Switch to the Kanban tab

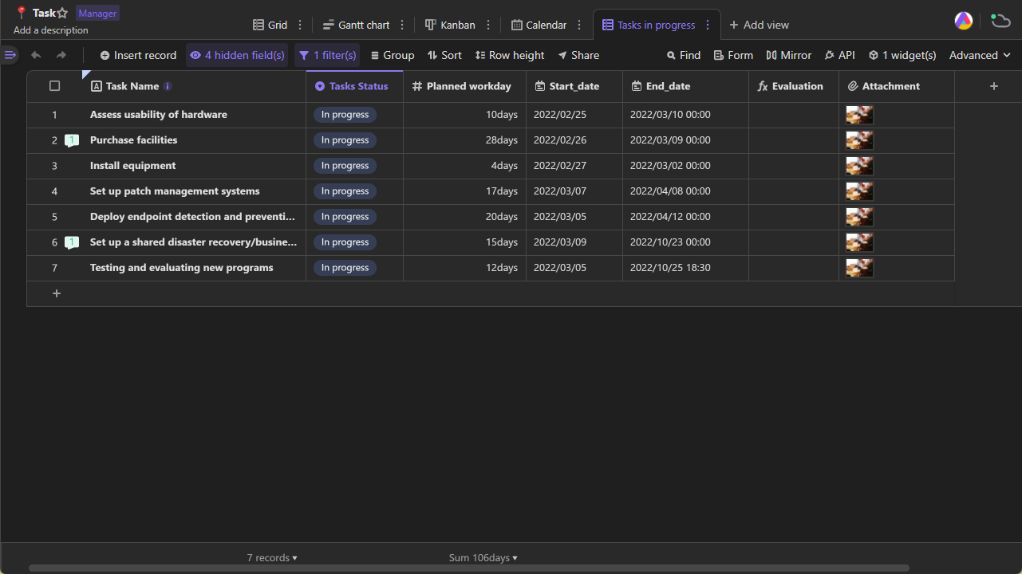coord(450,25)
